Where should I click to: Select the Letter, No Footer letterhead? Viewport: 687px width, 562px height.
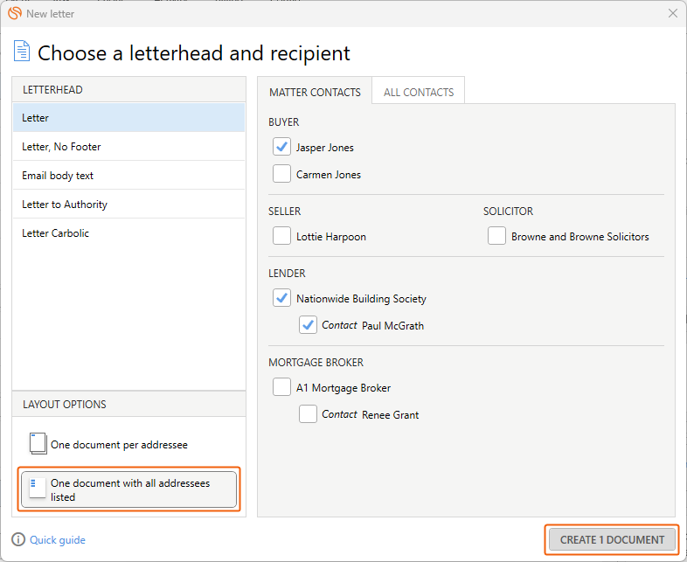[x=128, y=146]
